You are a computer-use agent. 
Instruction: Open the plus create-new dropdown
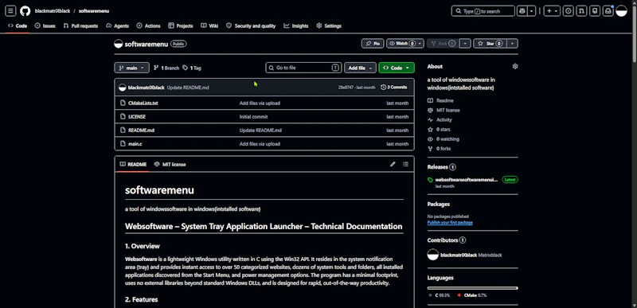click(552, 11)
